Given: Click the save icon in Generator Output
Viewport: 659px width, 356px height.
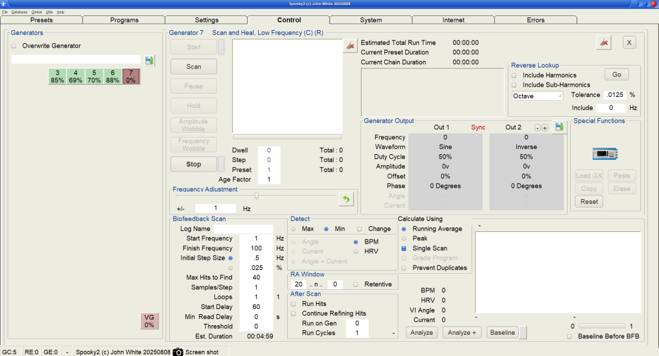Looking at the screenshot, I should (559, 127).
